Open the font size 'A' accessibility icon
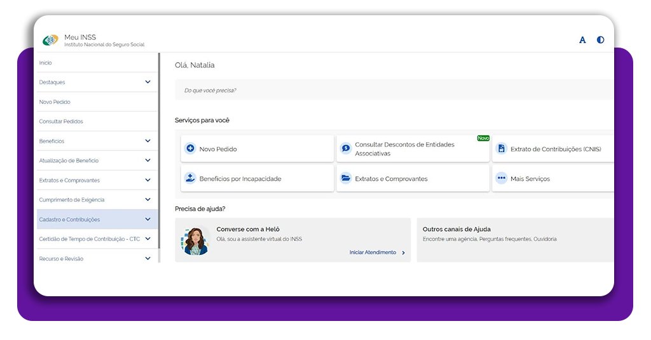 tap(582, 40)
